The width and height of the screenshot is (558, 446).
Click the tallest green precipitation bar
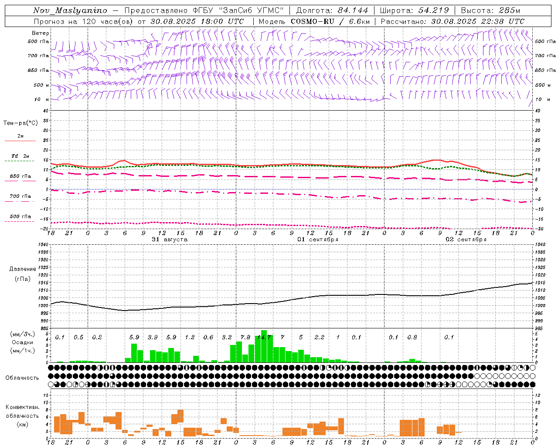click(x=264, y=346)
